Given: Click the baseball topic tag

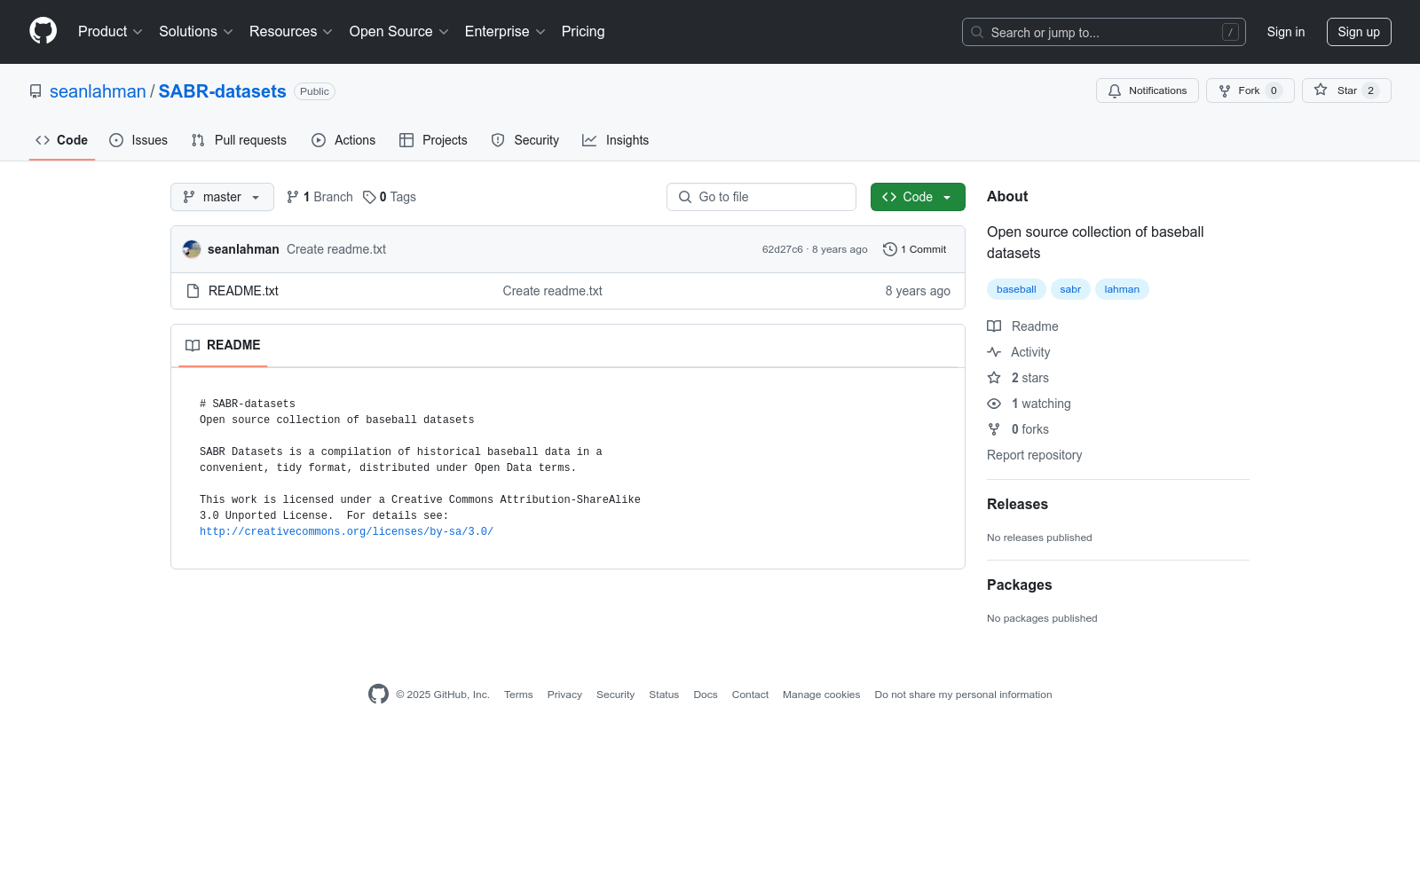Looking at the screenshot, I should click(1016, 289).
